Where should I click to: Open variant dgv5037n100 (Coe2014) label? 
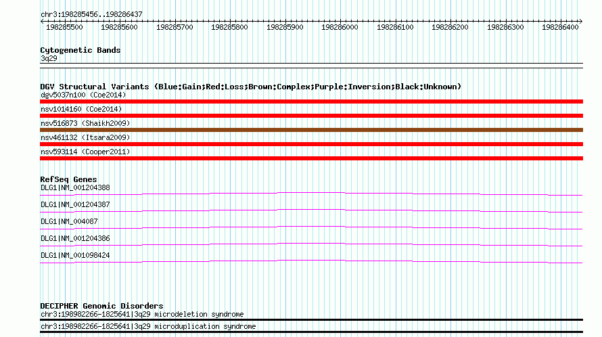pos(83,95)
